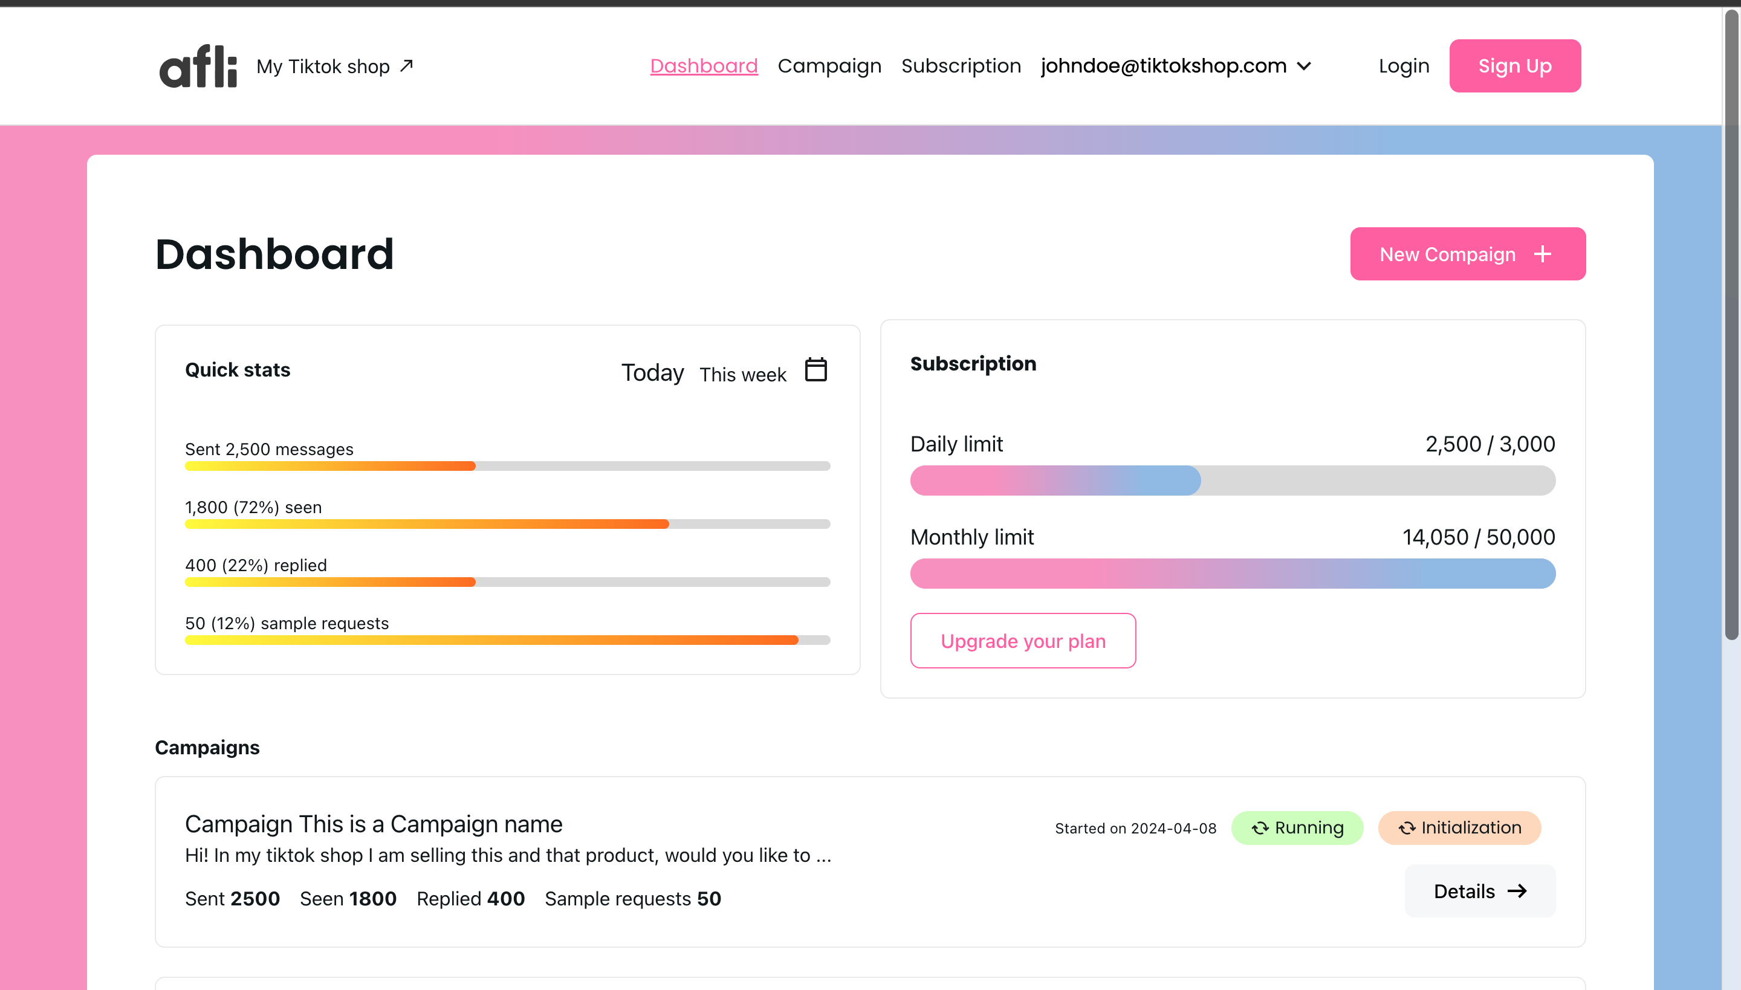The height and width of the screenshot is (990, 1741).
Task: Click the Sent 2,500 messages progress bar
Action: (x=507, y=466)
